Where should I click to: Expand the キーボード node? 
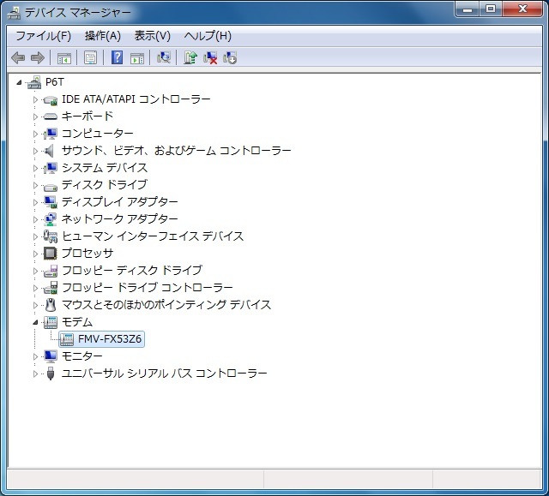coord(35,117)
